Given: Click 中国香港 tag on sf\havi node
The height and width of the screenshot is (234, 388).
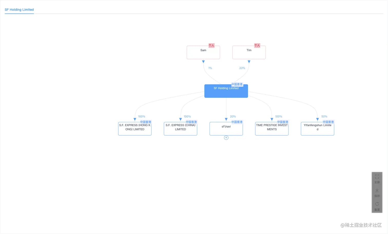Looking at the screenshot, I should [x=237, y=122].
